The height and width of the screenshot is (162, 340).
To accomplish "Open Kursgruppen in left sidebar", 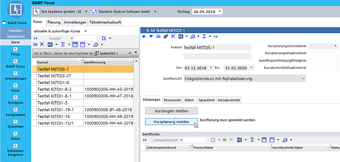I will click(15, 112).
